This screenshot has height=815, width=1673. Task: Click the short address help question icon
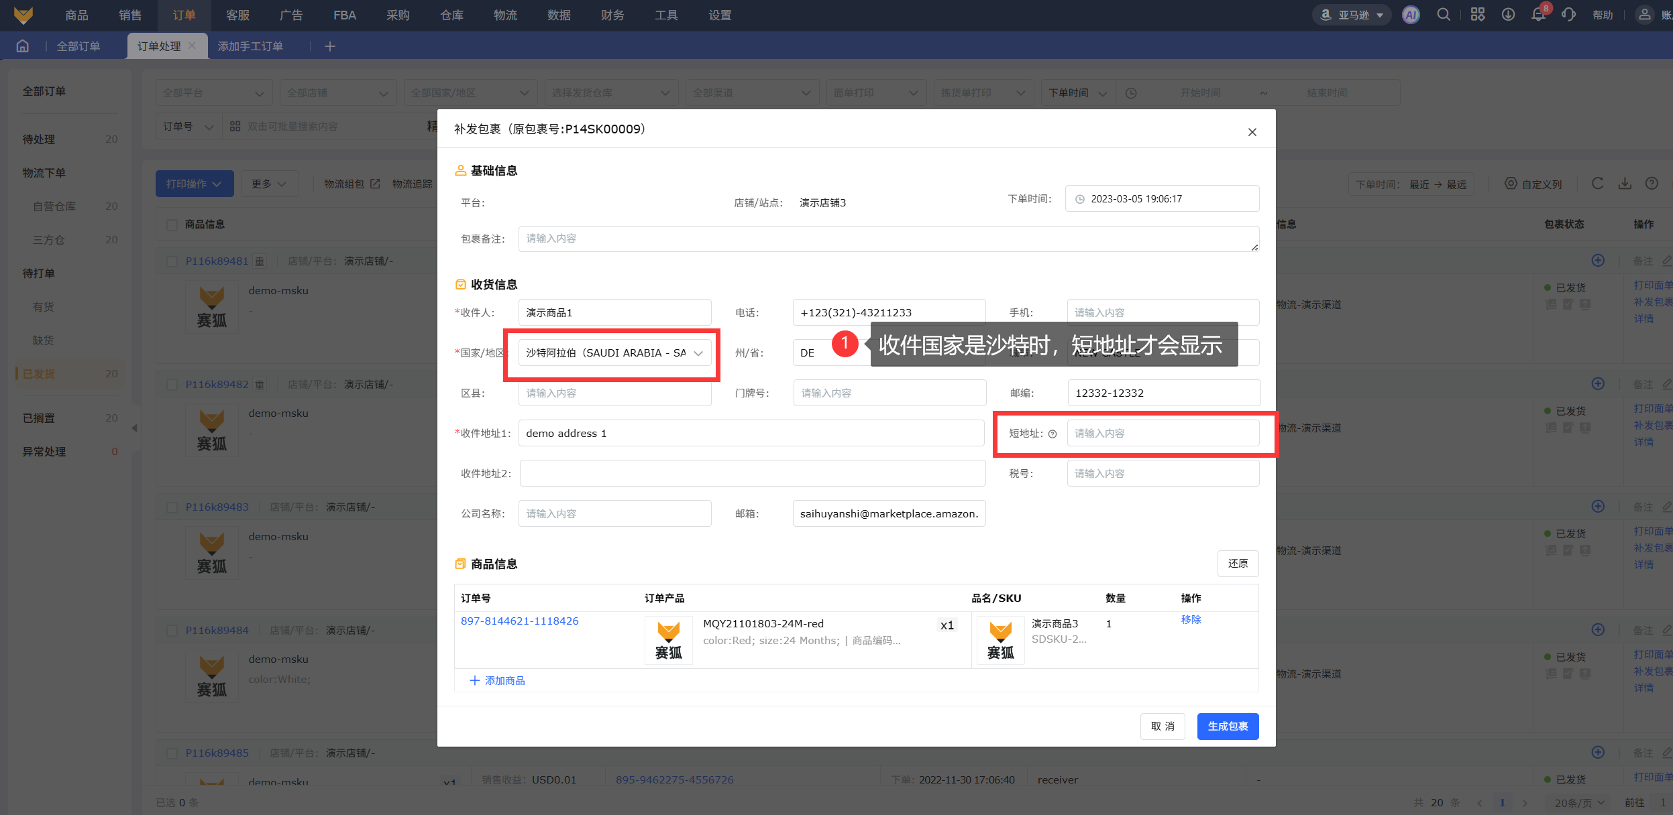click(1053, 434)
